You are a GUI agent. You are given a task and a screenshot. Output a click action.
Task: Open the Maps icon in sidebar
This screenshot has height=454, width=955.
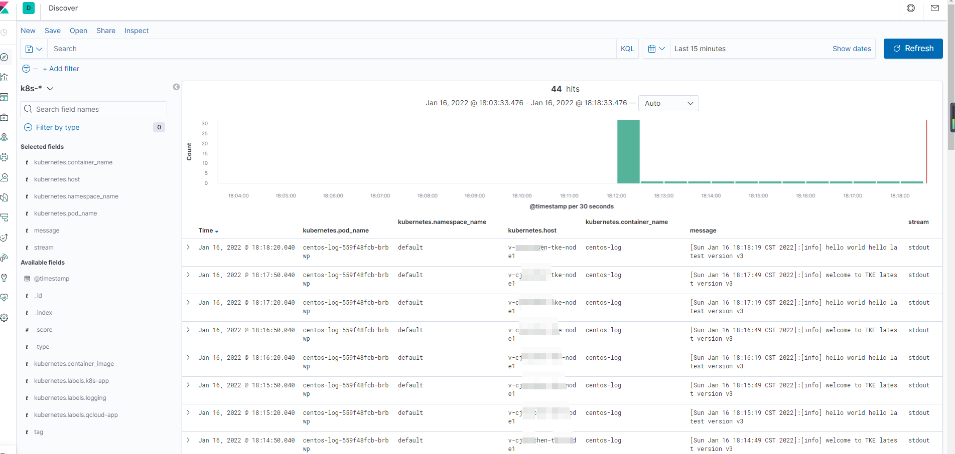(x=5, y=137)
